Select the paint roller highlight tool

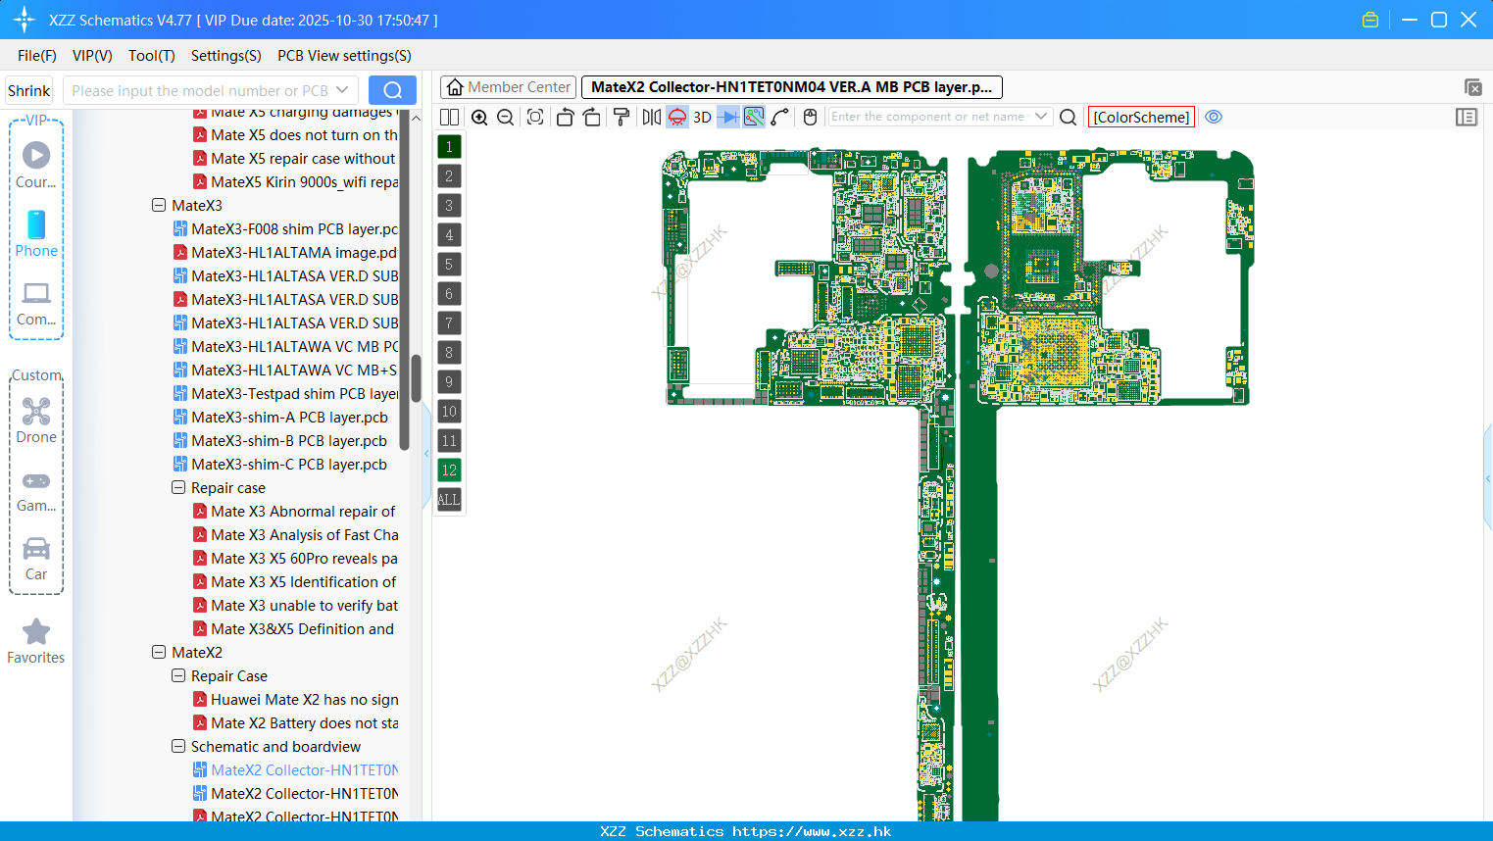pos(622,117)
